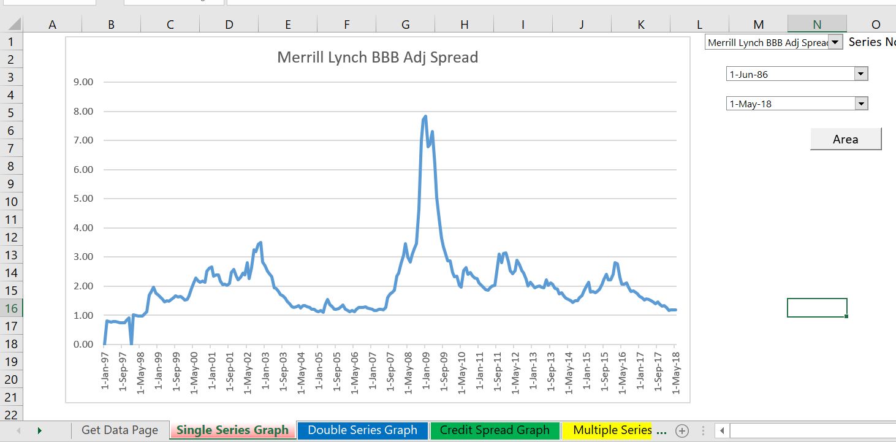Click the Add Sheet plus icon
The height and width of the screenshot is (442, 896).
coord(681,430)
